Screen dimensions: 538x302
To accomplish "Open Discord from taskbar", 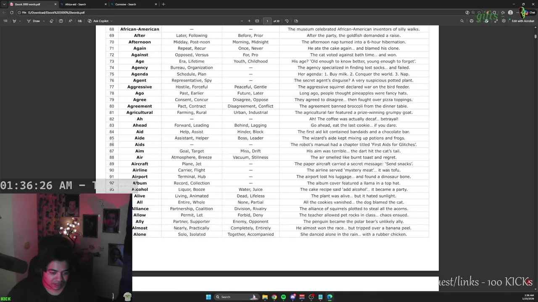I will pyautogui.click(x=293, y=297).
